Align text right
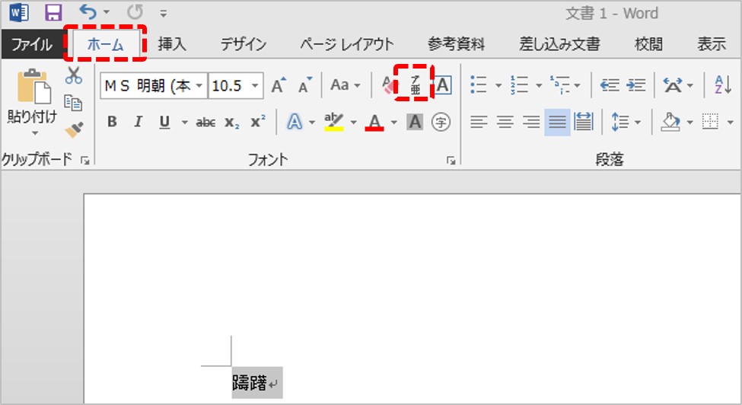Viewport: 742px width, 405px height. [531, 122]
